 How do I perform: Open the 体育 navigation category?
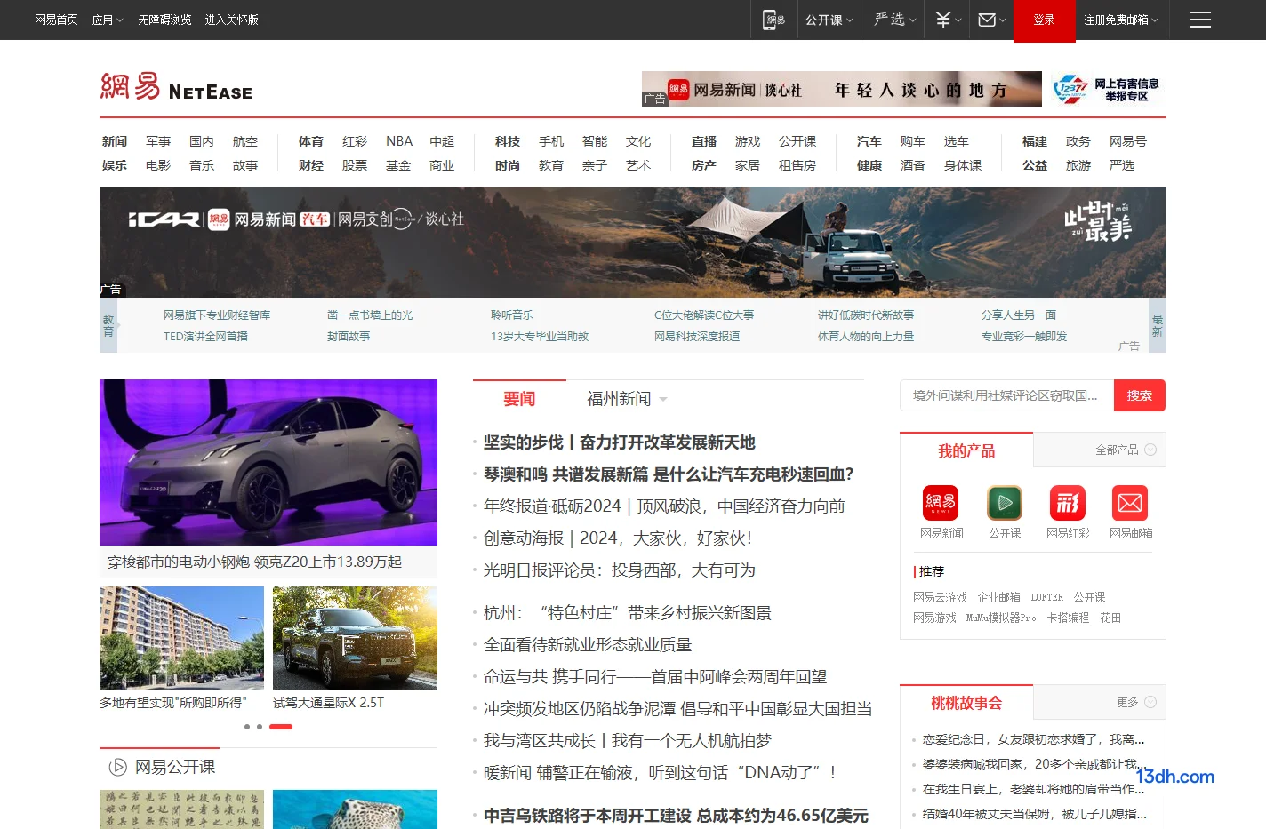pyautogui.click(x=311, y=141)
